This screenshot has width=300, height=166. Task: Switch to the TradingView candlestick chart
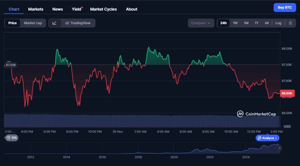[78, 23]
